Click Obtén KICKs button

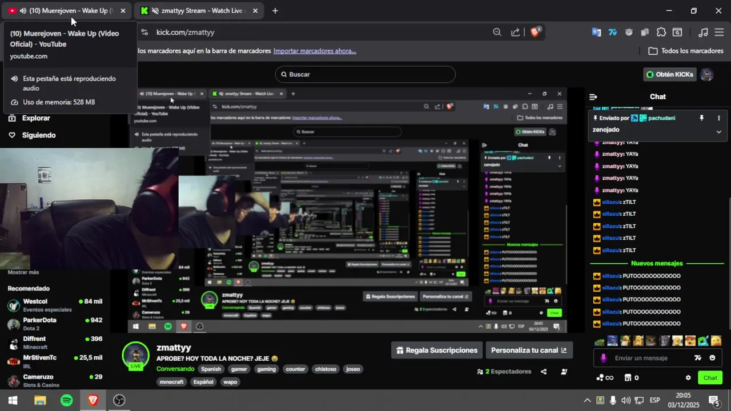(669, 75)
